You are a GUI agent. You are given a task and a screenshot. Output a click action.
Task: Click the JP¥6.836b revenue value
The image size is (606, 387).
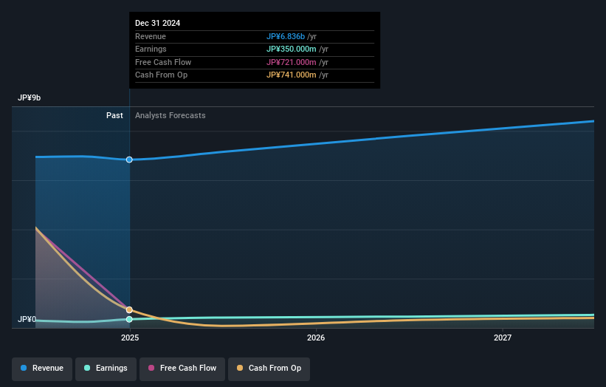pos(286,36)
